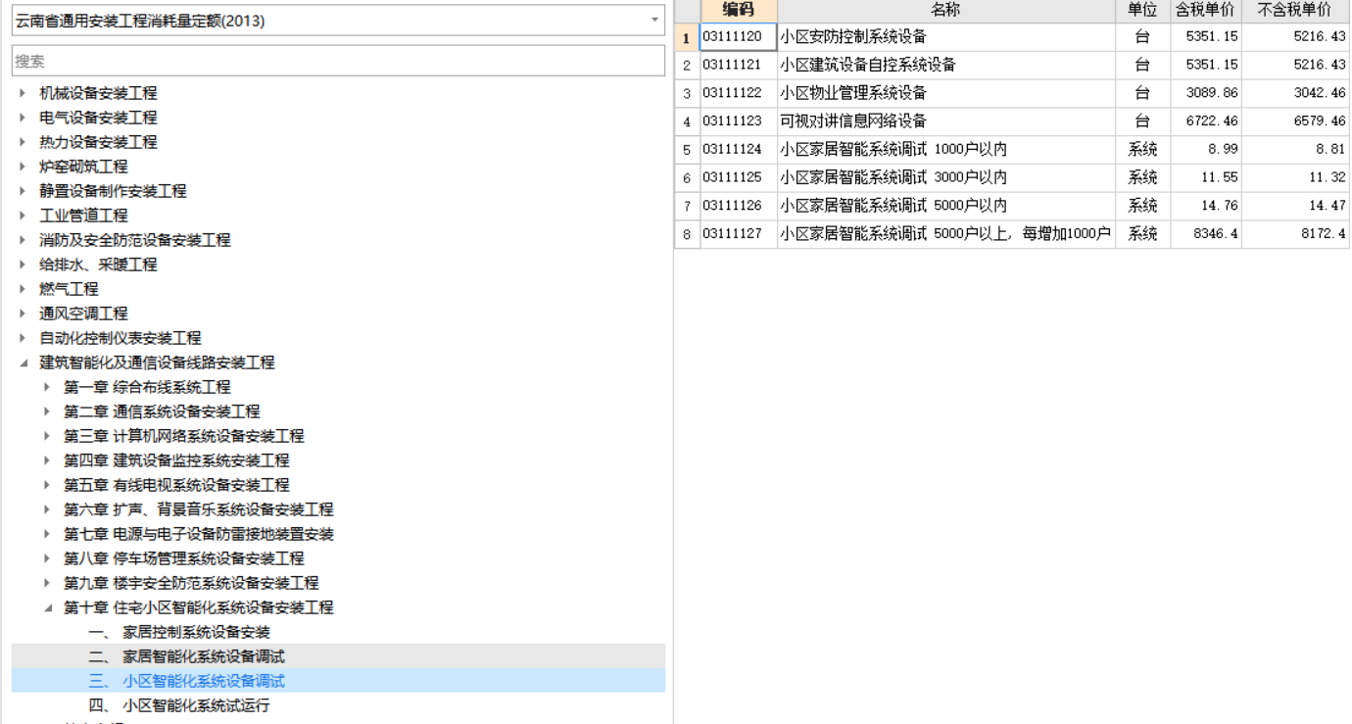The width and height of the screenshot is (1352, 724).
Task: Click price cell 3089.86
Action: [1206, 93]
